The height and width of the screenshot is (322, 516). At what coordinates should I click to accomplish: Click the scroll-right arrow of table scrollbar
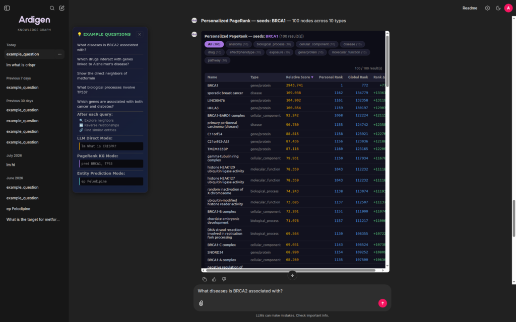pos(383,270)
